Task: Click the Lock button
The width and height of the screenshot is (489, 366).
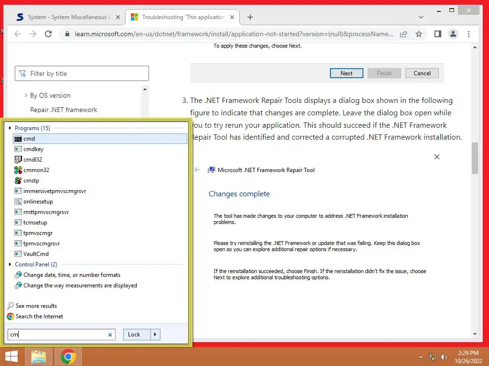Action: point(137,335)
